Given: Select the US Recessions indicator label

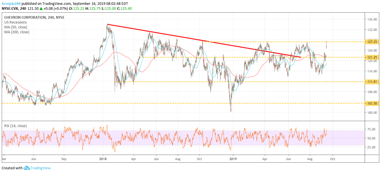Looking at the screenshot, I should point(15,22).
